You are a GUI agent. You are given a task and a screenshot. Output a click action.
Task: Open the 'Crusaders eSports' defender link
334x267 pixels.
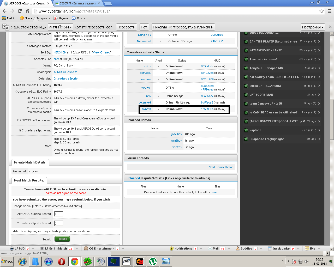pyautogui.click(x=65, y=78)
